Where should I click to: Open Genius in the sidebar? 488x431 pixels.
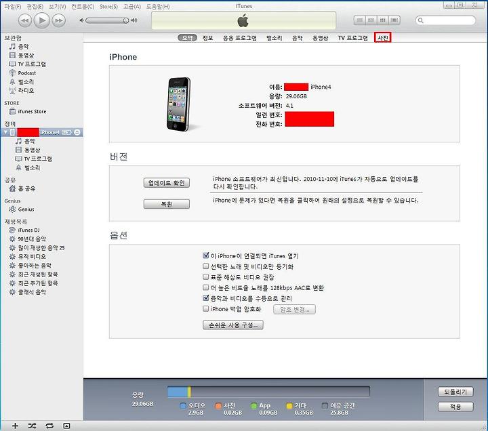pyautogui.click(x=26, y=209)
